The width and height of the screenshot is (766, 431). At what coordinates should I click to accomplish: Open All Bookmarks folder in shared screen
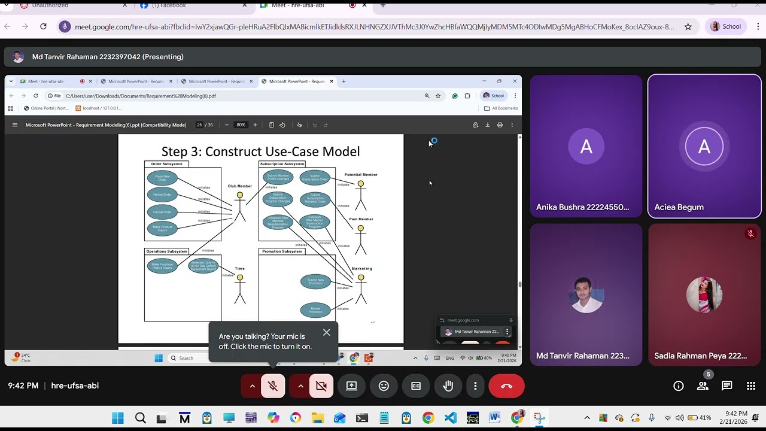501,108
